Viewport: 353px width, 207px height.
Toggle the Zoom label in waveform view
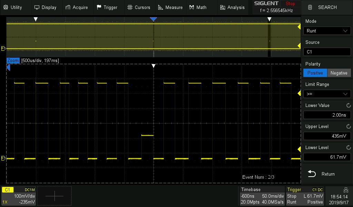(13, 60)
